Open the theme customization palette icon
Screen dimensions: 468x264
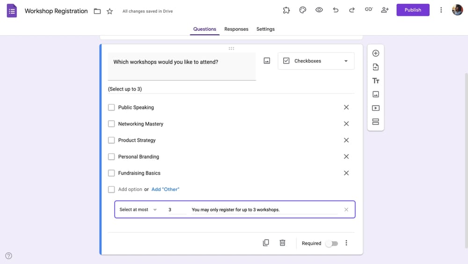pos(303,10)
